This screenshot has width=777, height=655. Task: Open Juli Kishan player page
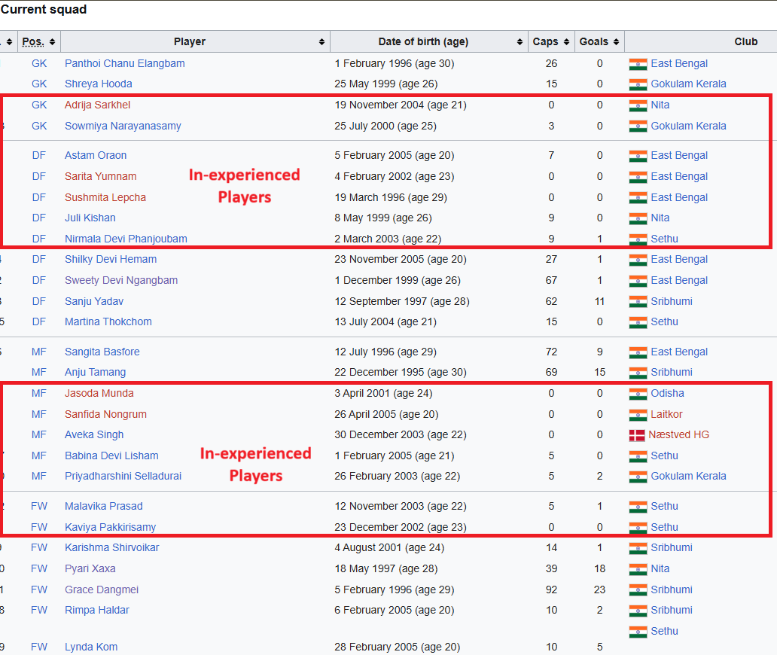click(90, 218)
